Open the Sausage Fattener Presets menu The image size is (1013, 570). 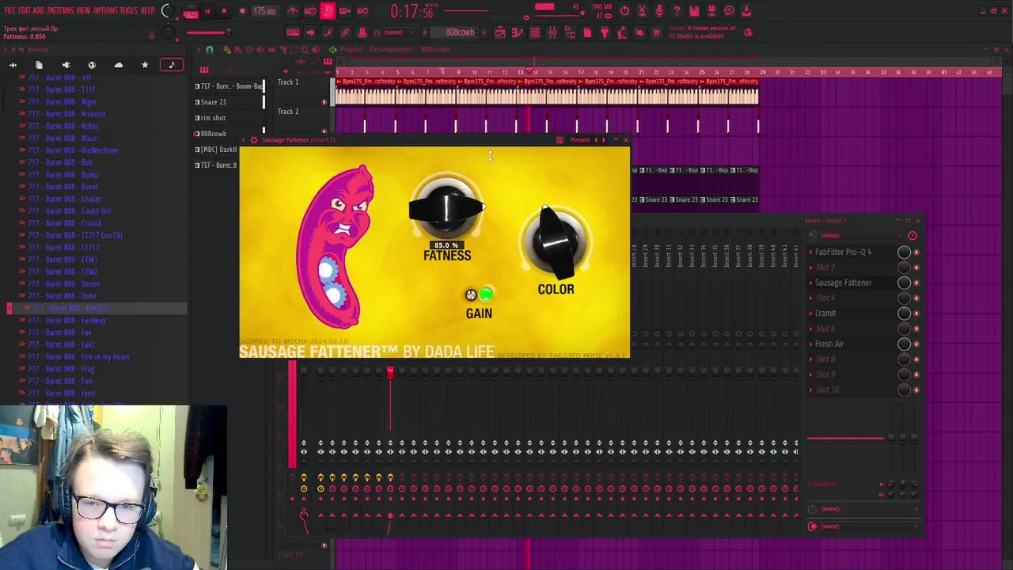(x=580, y=140)
